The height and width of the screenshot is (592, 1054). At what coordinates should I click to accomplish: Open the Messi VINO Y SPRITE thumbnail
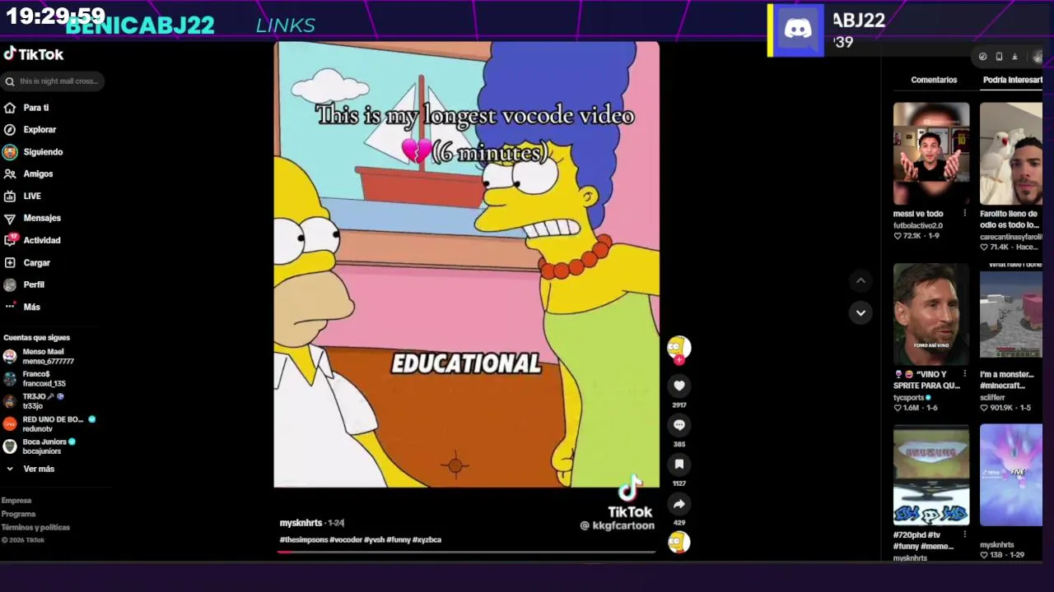click(931, 314)
